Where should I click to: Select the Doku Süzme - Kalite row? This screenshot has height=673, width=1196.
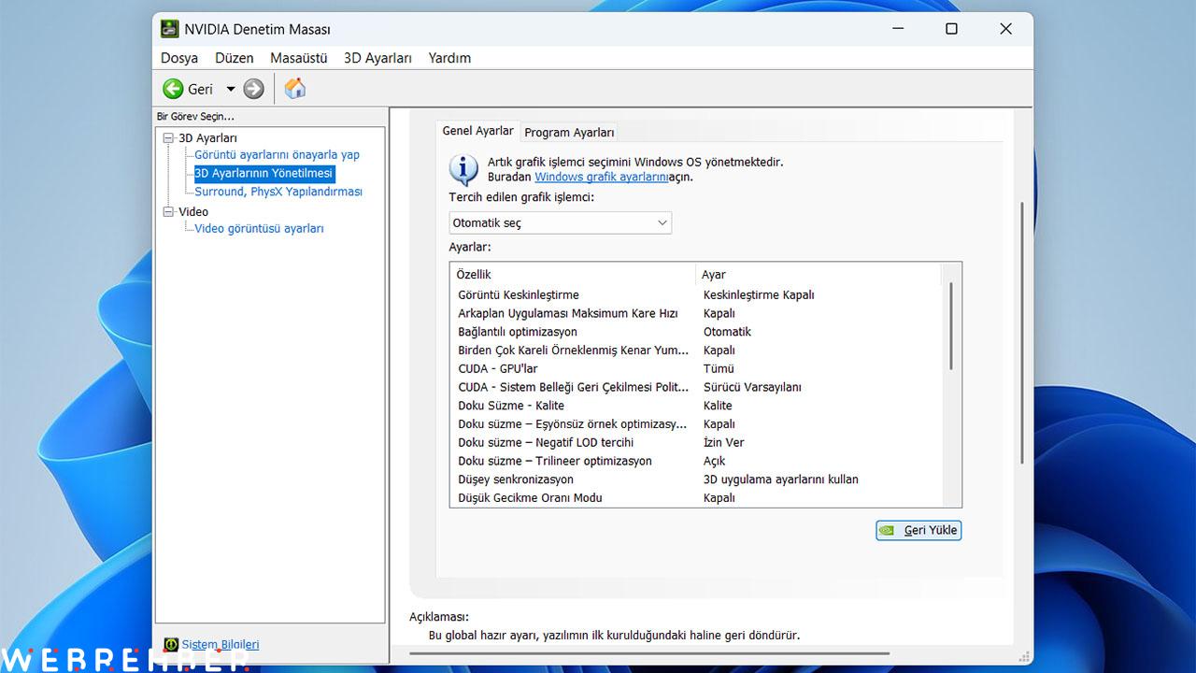pos(696,406)
